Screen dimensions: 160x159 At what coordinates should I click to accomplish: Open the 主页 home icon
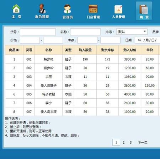pyautogui.click(x=16, y=11)
